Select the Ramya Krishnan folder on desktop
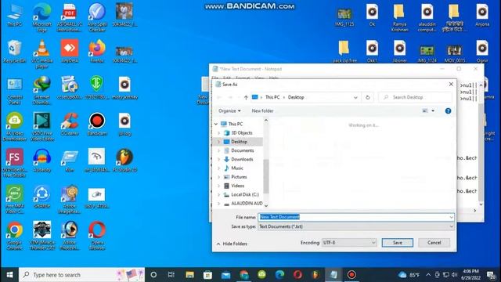501x282 pixels. click(x=400, y=17)
